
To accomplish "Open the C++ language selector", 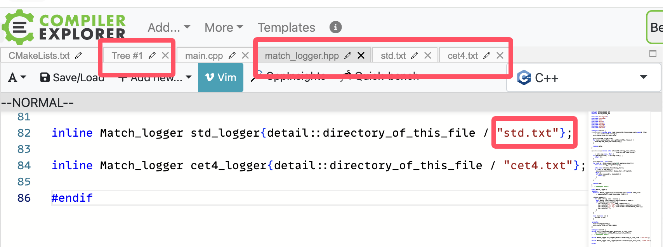I will click(583, 77).
